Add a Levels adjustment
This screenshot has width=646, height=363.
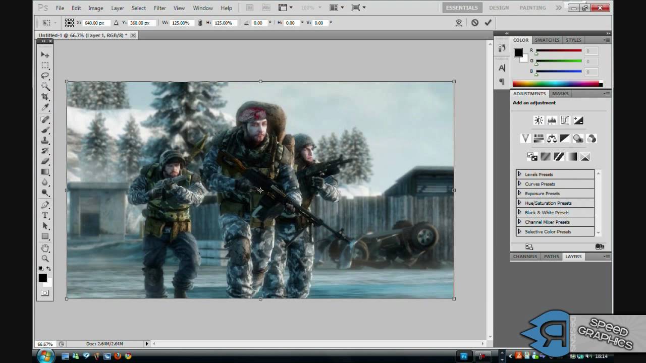click(x=552, y=120)
